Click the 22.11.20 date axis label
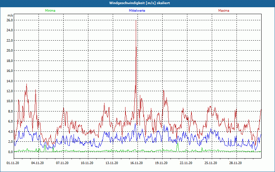Screen dimensions: 275x172 [x=186, y=163]
